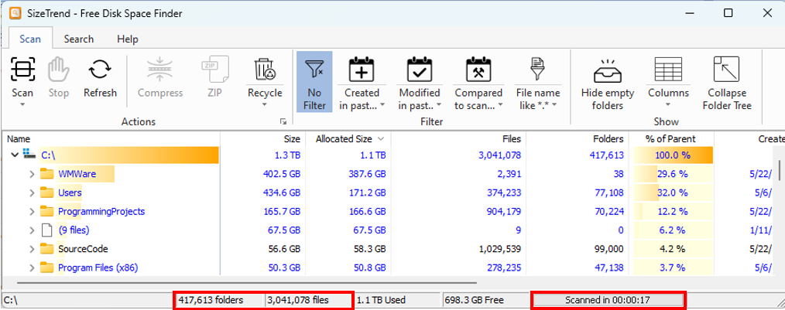785x310 pixels.
Task: Sort by the Files column header
Action: [458, 139]
